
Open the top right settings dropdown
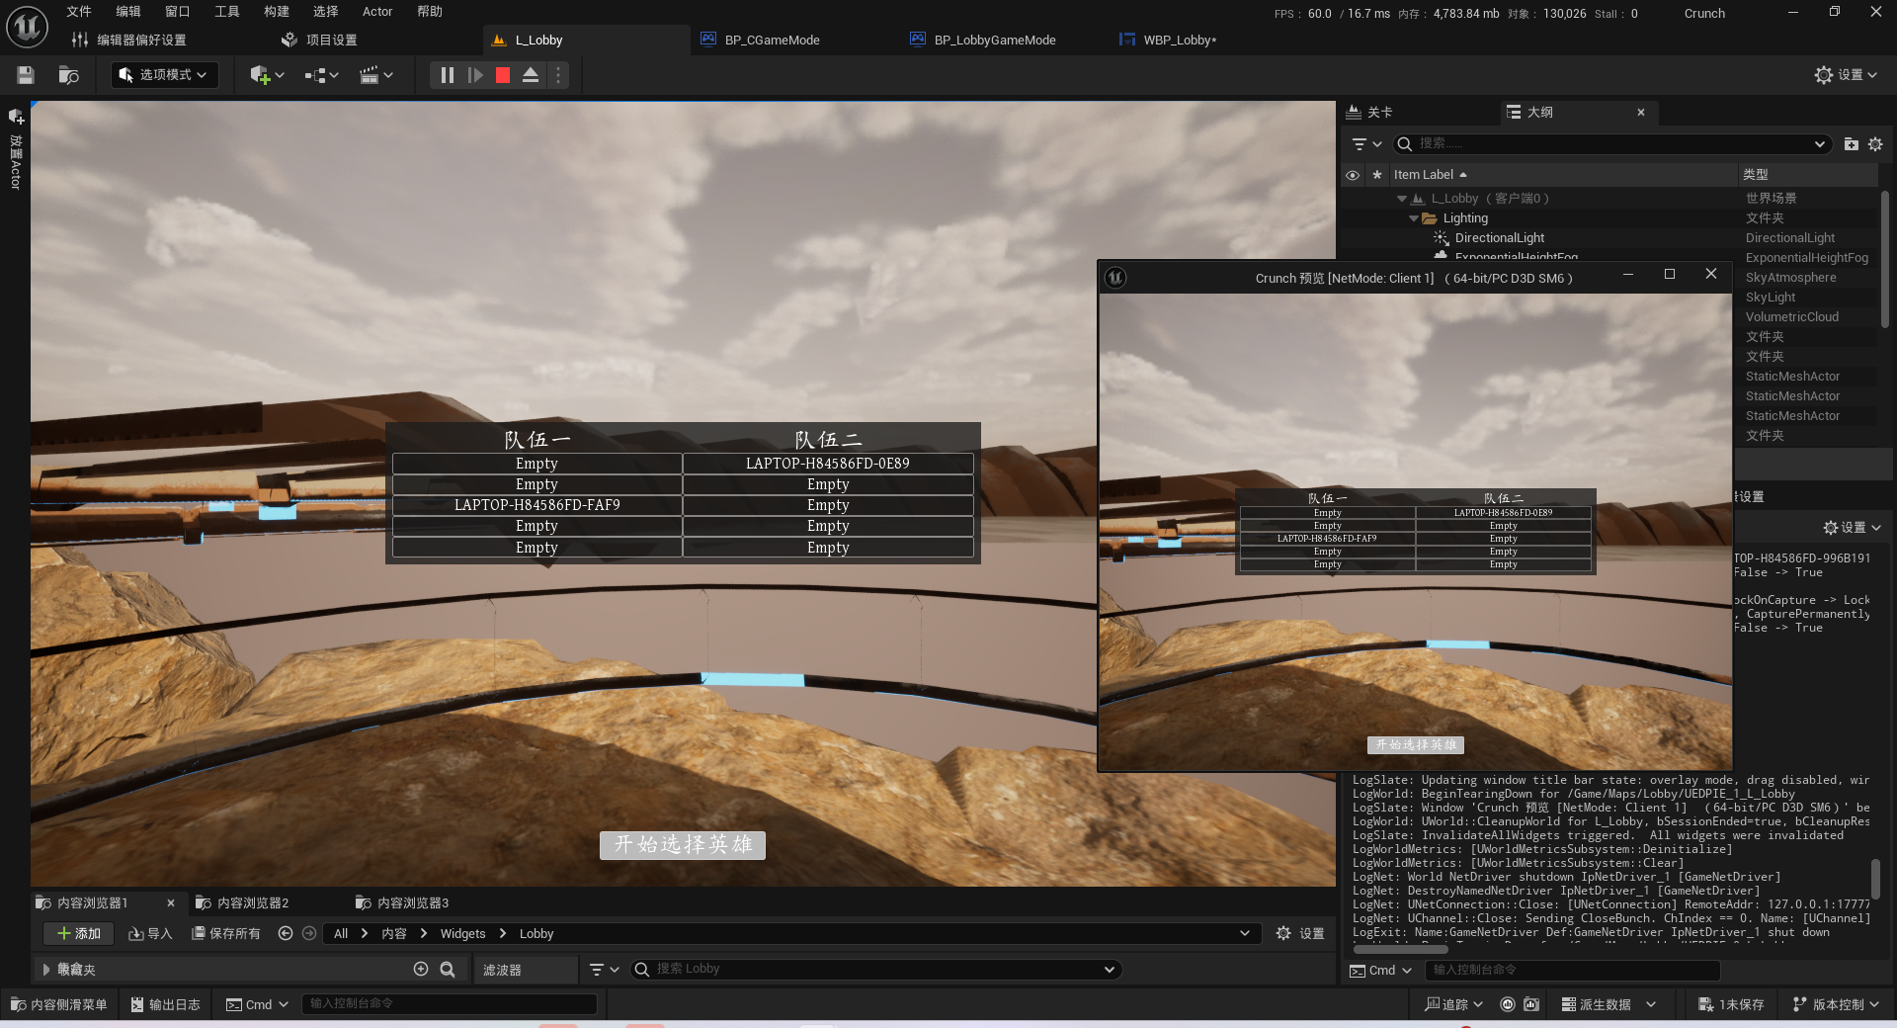pyautogui.click(x=1846, y=75)
